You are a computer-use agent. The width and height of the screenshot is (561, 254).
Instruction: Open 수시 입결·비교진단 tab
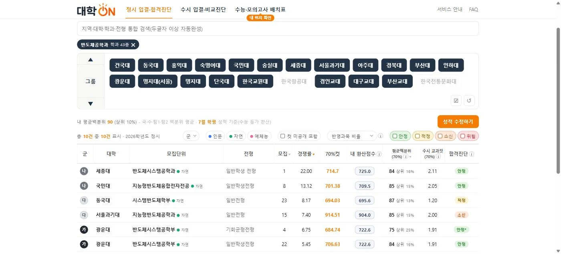pos(203,10)
